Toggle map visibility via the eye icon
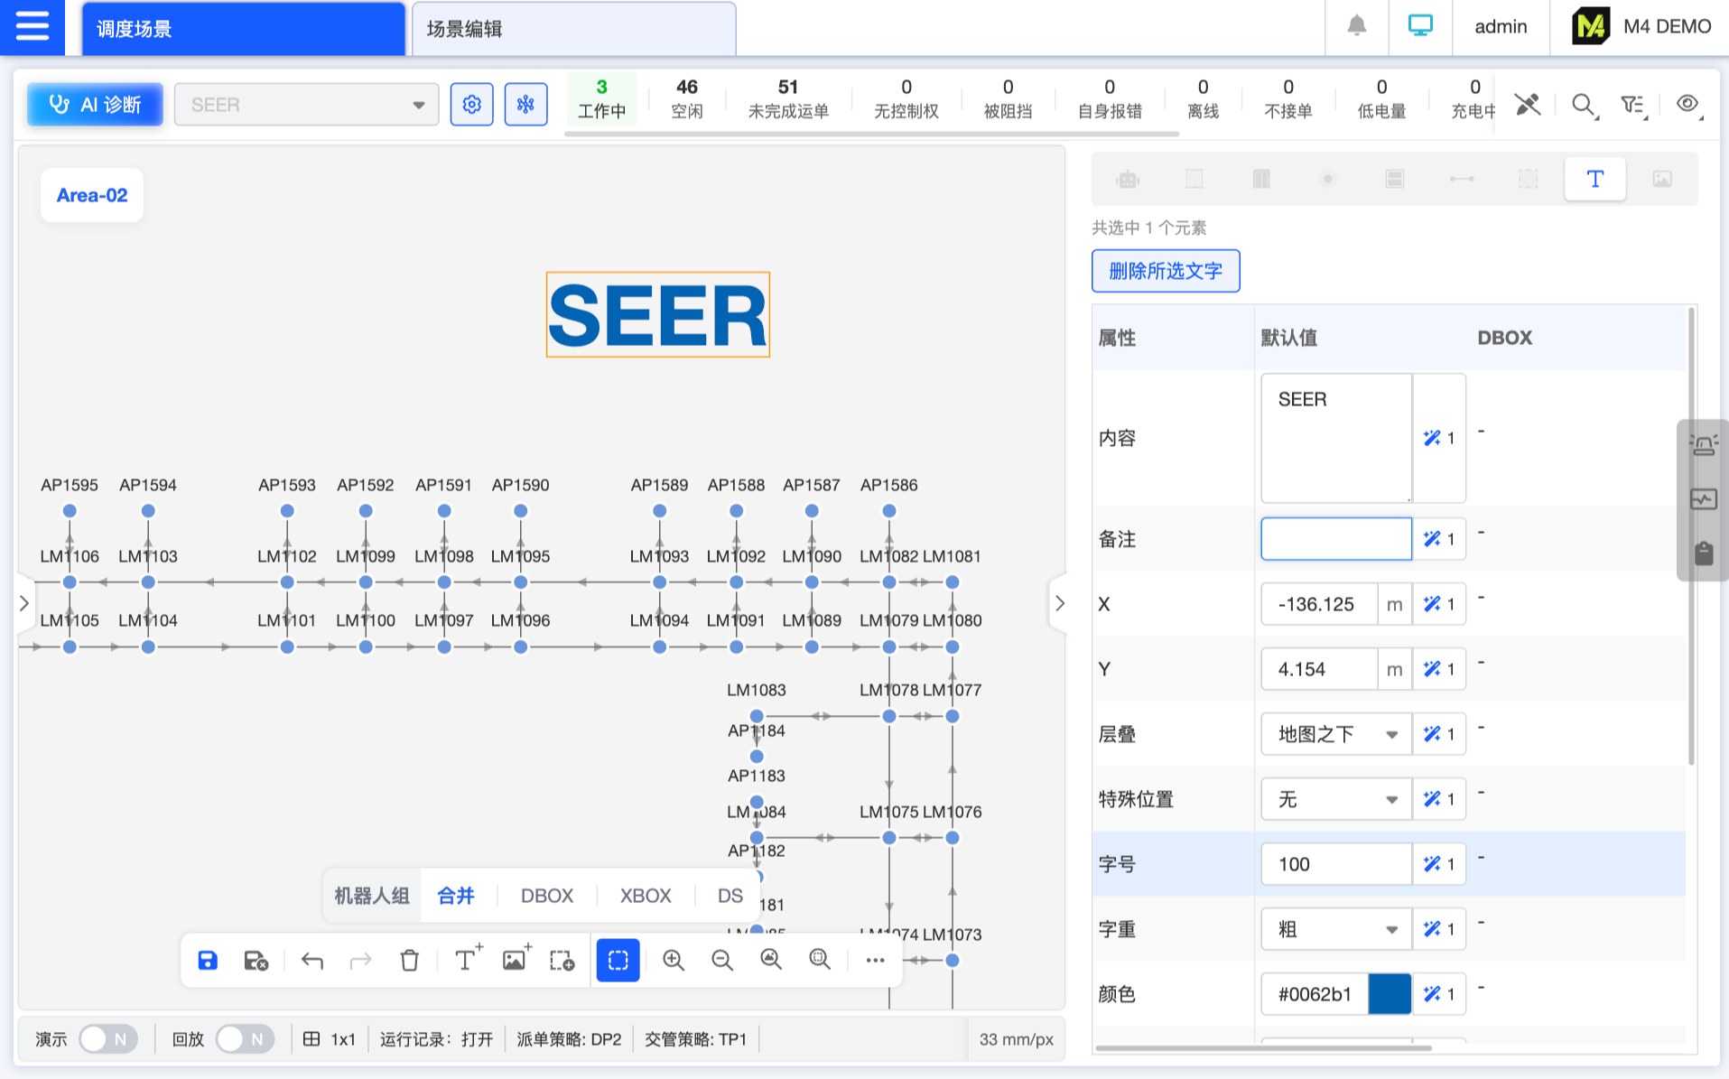Image resolution: width=1729 pixels, height=1079 pixels. click(x=1687, y=103)
